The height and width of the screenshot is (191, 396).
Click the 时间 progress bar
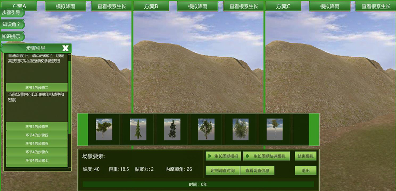coord(198,185)
